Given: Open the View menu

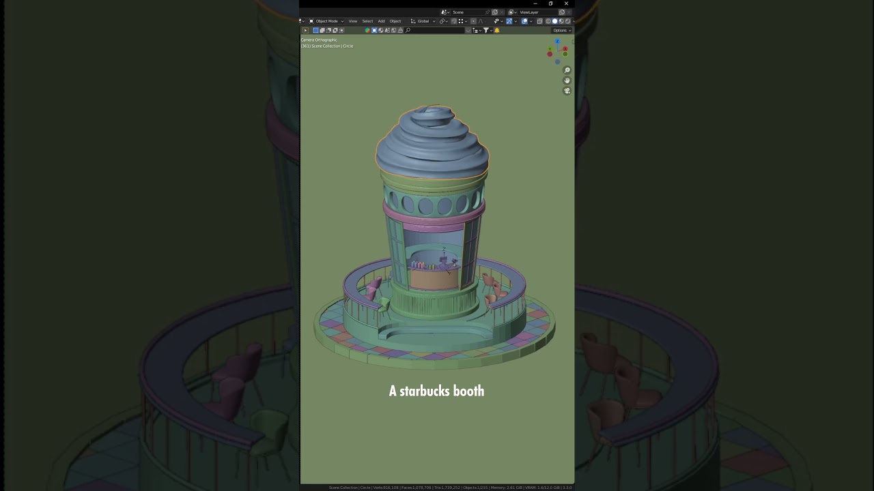Looking at the screenshot, I should pos(353,21).
